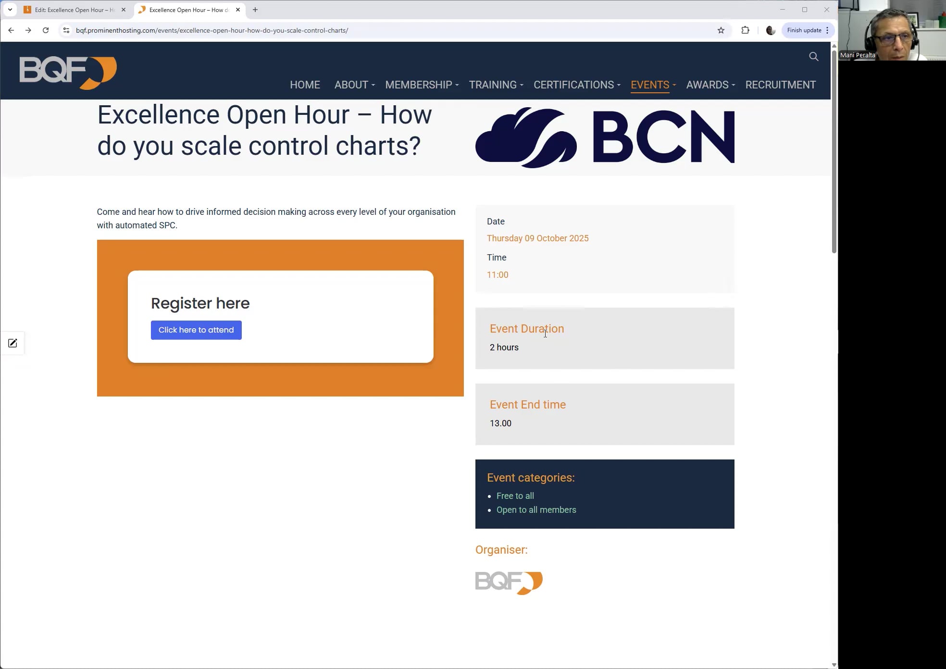Open the Open to all members link
Screen dimensions: 946x669
pyautogui.click(x=536, y=510)
